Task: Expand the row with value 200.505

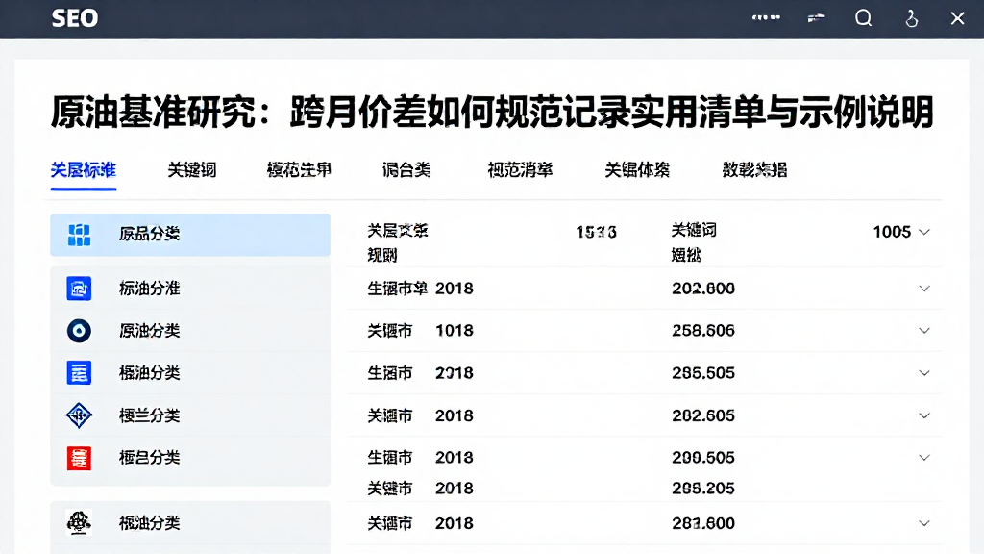Action: pyautogui.click(x=924, y=457)
